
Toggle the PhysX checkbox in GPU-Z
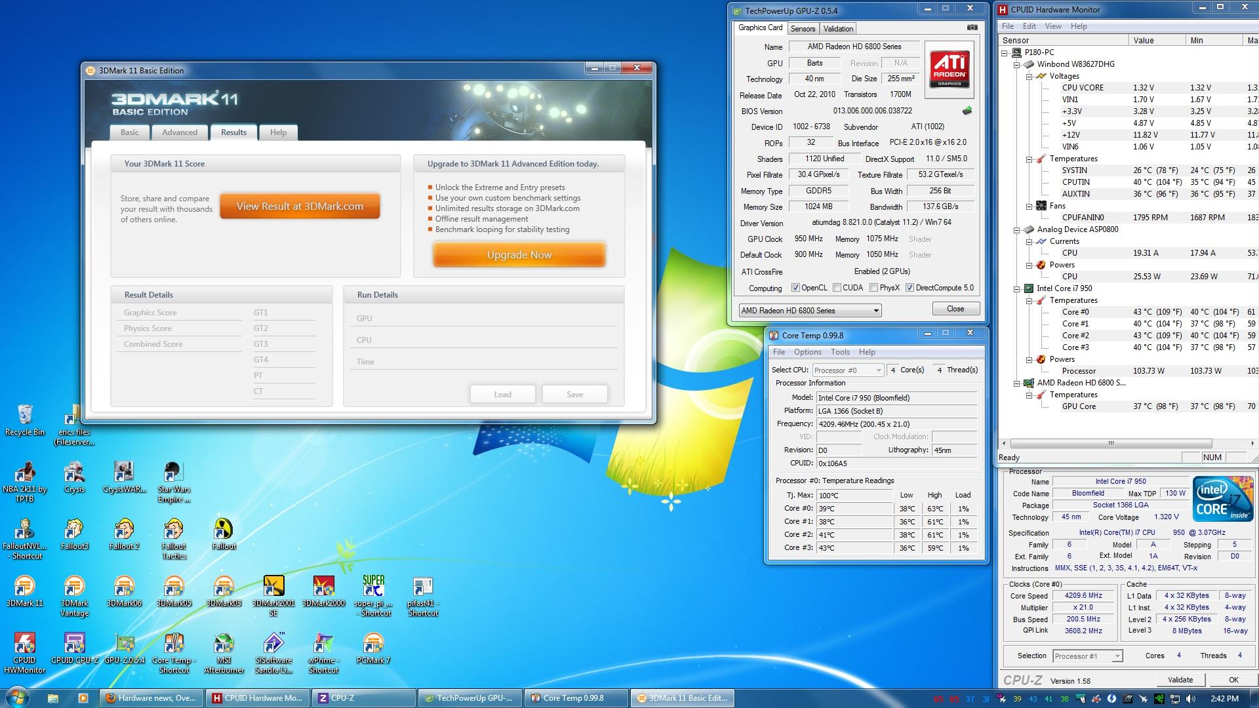pos(873,288)
